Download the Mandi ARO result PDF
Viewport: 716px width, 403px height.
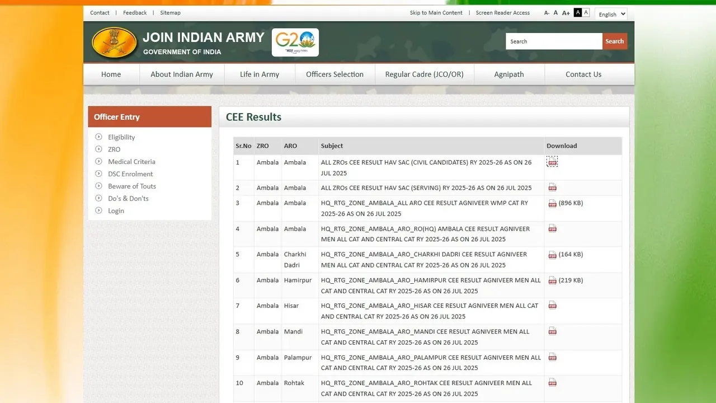(552, 331)
